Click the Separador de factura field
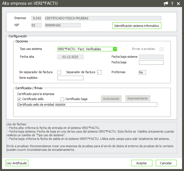The image size is (184, 171). pos(99,72)
